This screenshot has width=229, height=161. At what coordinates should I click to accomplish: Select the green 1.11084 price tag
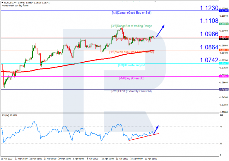[x=224, y=24]
